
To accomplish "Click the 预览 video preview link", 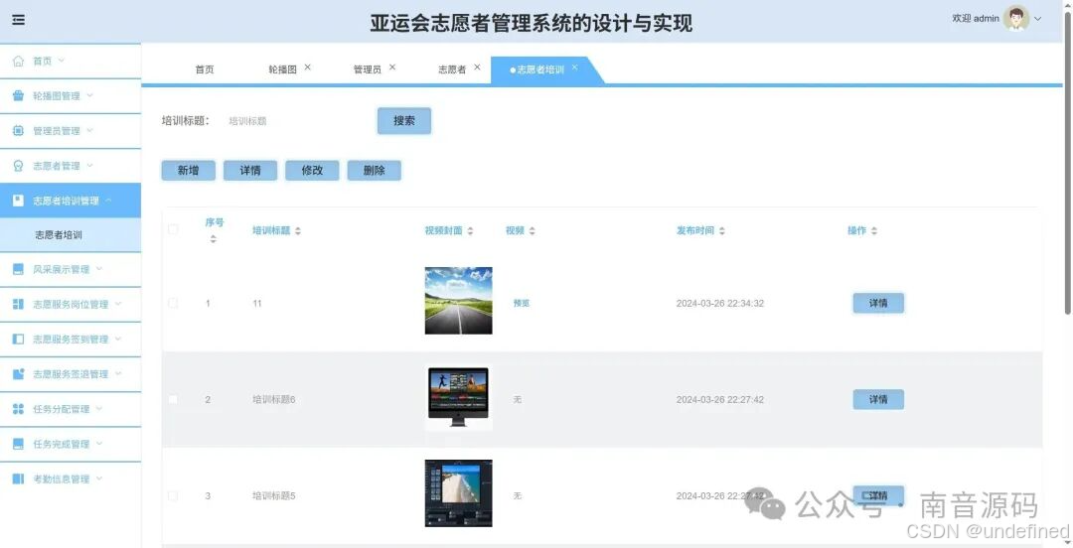I will pos(522,303).
